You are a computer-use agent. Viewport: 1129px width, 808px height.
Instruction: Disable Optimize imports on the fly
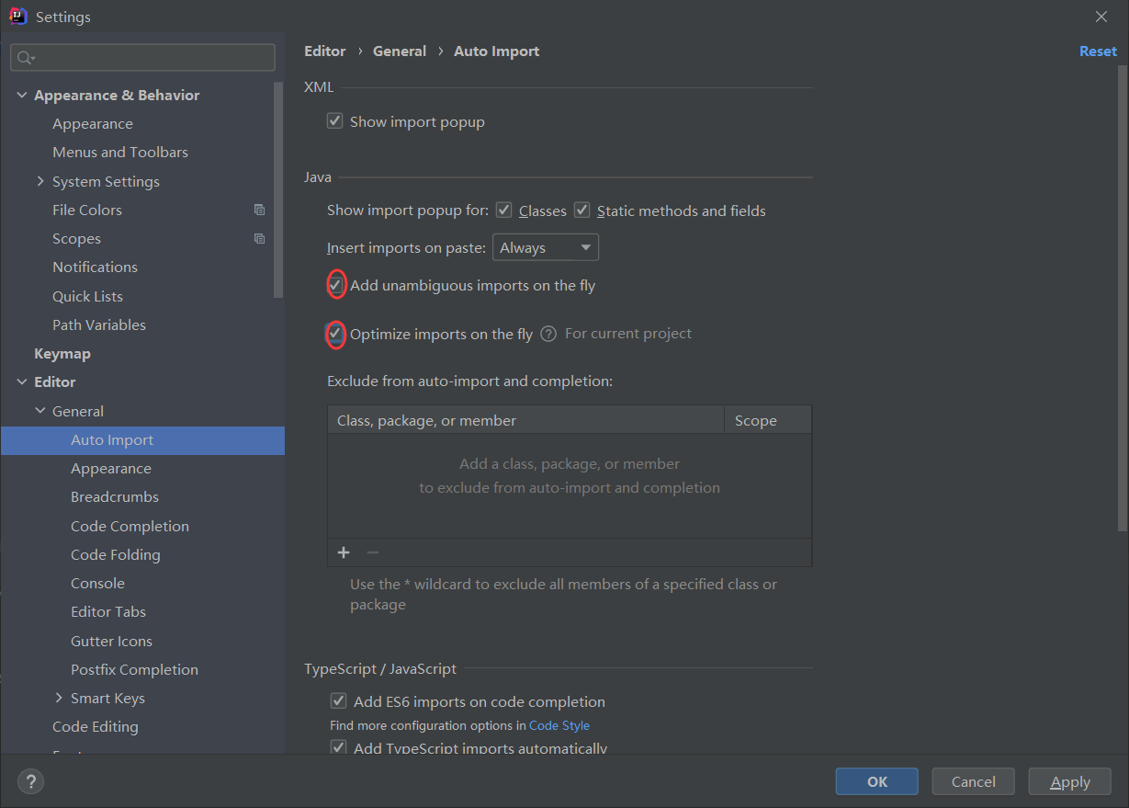tap(335, 334)
